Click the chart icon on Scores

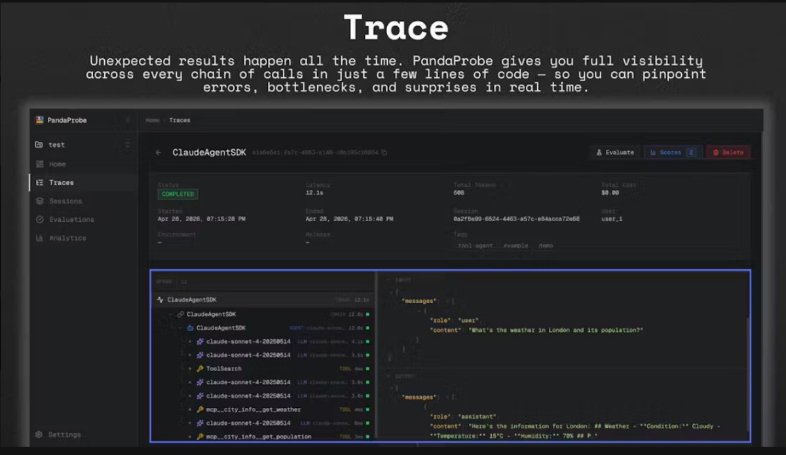pyautogui.click(x=653, y=153)
